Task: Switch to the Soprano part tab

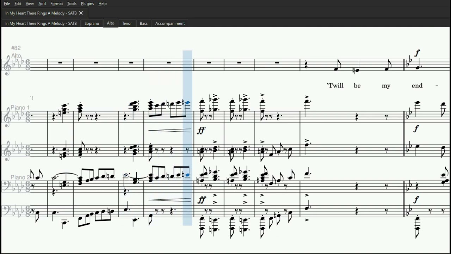Action: click(92, 23)
